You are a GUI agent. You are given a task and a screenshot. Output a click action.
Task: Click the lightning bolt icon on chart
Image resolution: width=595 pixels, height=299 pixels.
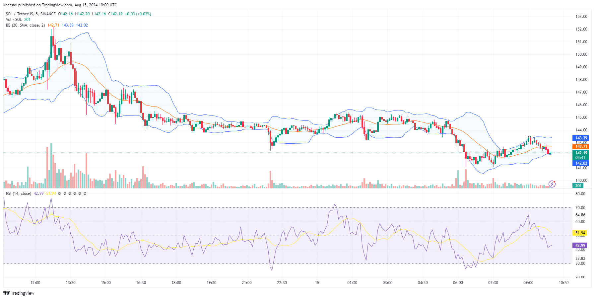pyautogui.click(x=552, y=184)
